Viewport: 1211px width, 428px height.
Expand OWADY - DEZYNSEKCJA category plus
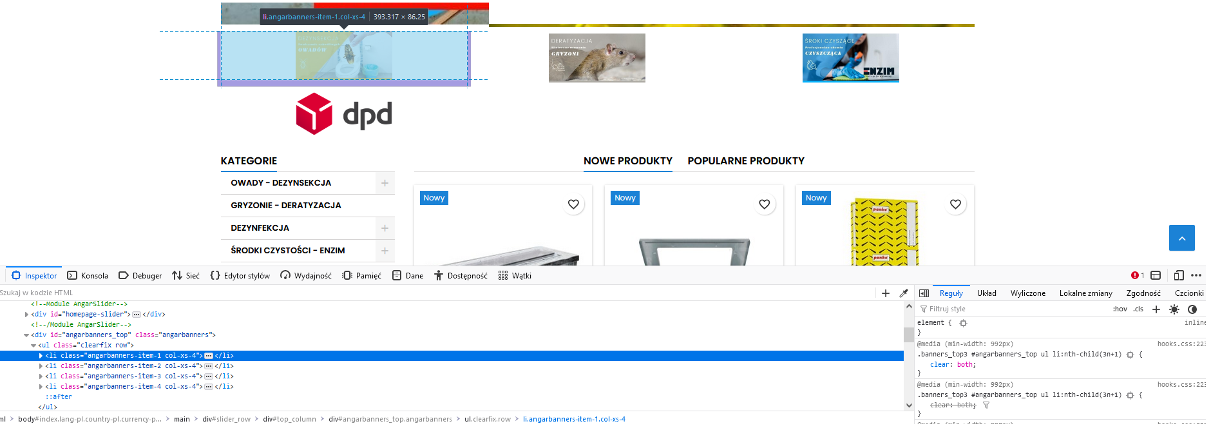(385, 183)
